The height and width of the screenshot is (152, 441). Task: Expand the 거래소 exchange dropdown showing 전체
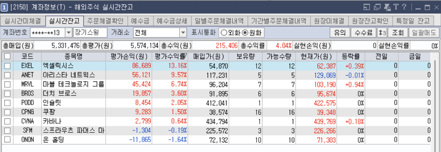183,33
